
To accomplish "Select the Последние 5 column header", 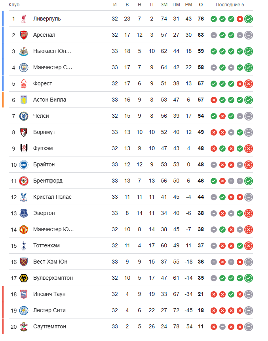I will 230,5.
